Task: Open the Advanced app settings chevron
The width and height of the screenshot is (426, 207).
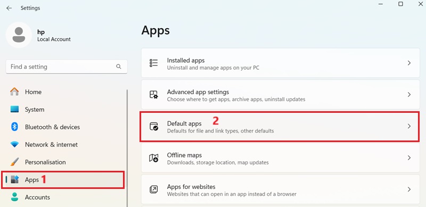Action: tap(409, 95)
